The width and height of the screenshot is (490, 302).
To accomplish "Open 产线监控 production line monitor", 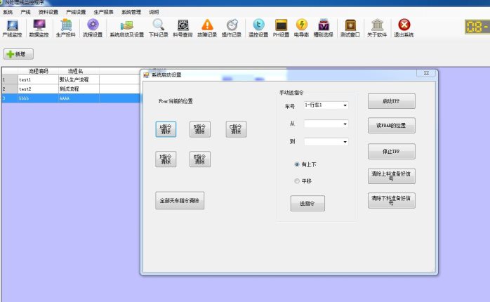I will (x=12, y=28).
